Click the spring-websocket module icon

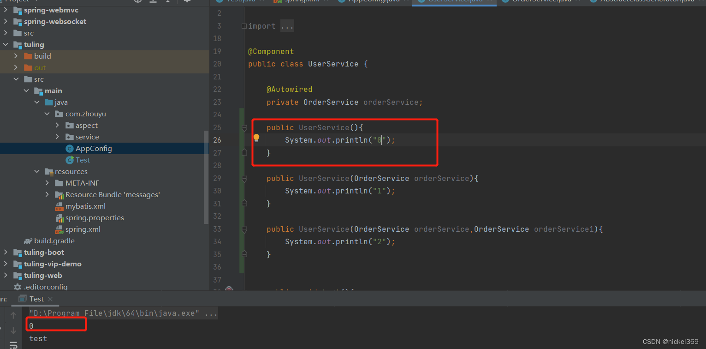18,22
